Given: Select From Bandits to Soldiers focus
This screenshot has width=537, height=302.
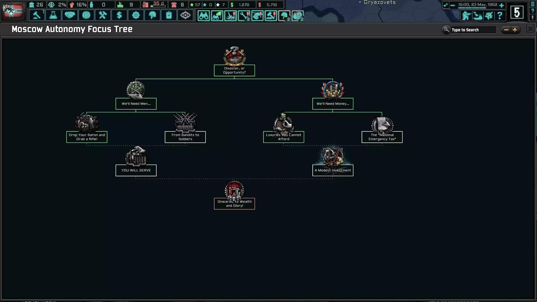Looking at the screenshot, I should tap(185, 137).
